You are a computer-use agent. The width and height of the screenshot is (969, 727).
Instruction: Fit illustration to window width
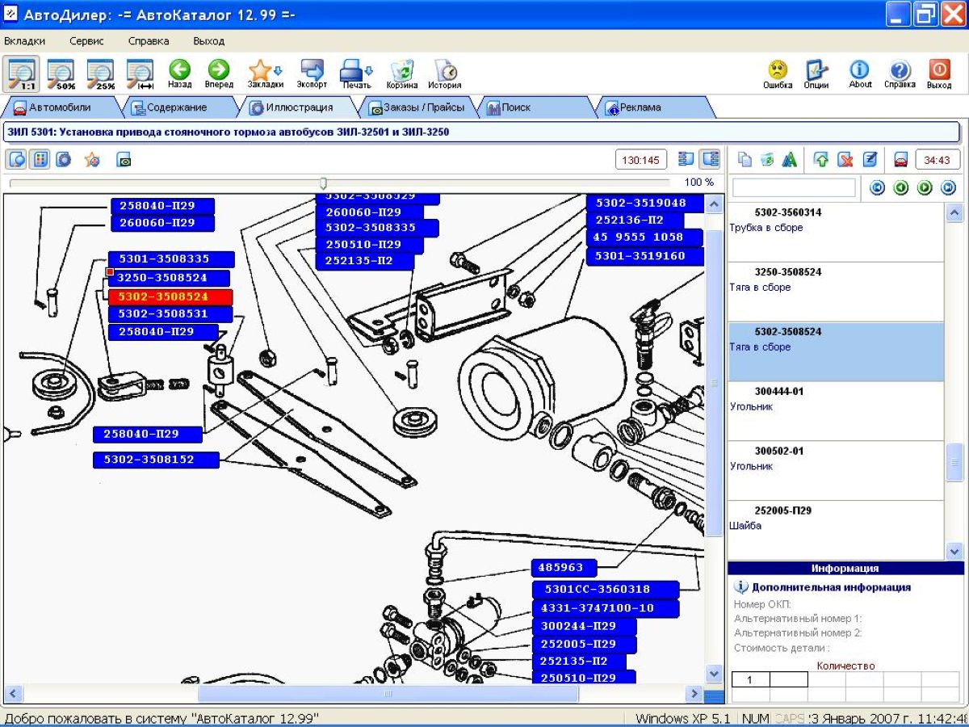tap(141, 74)
